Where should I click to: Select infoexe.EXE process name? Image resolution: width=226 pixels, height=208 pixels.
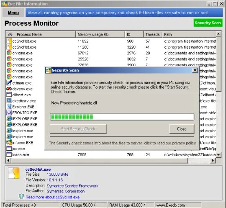pos(23,143)
